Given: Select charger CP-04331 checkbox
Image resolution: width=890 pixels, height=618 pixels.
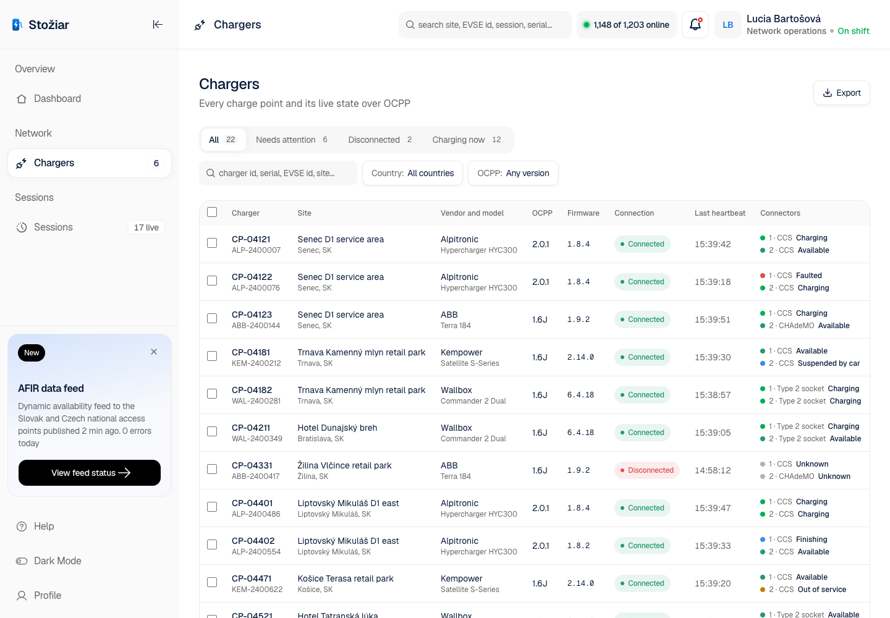Looking at the screenshot, I should [212, 469].
